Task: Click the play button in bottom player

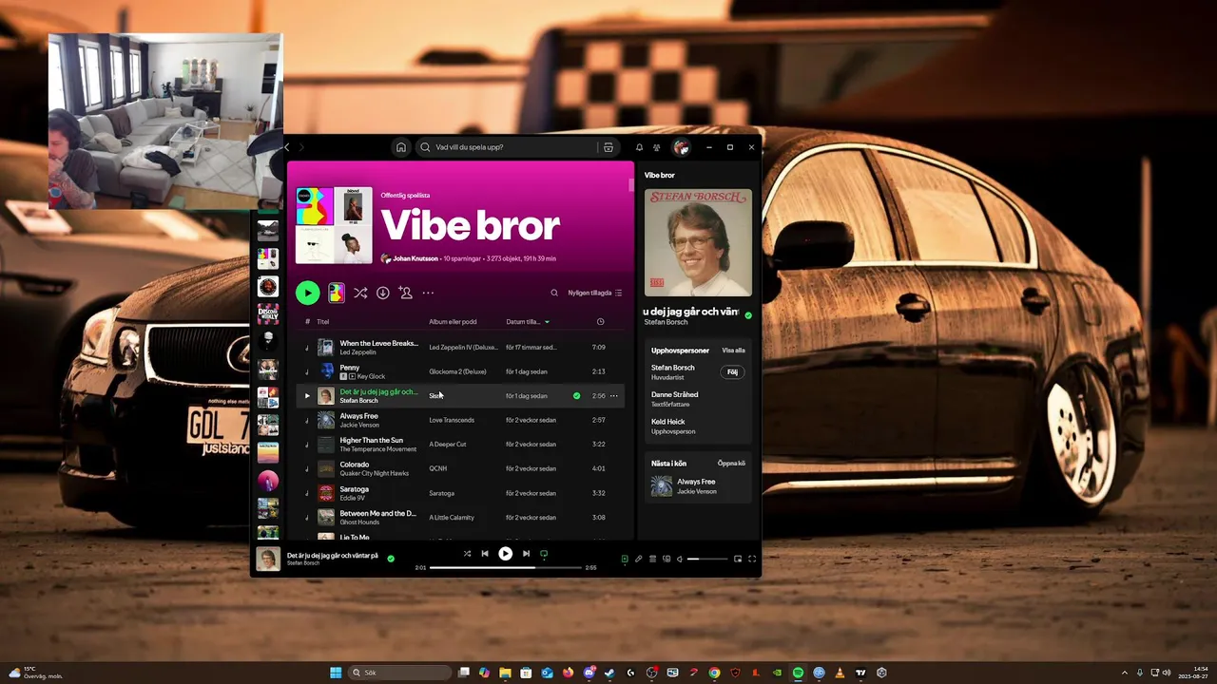Action: 506,554
